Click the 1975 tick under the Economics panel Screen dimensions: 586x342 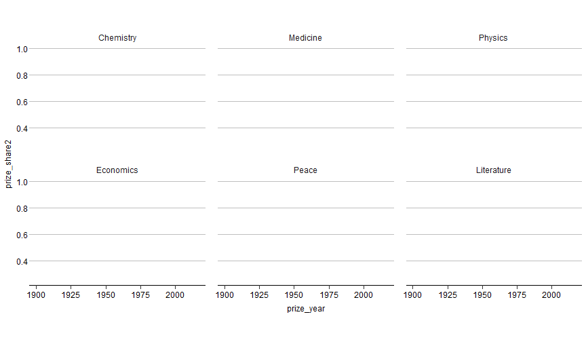point(140,296)
